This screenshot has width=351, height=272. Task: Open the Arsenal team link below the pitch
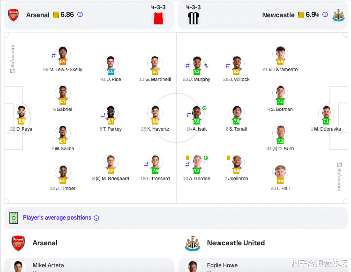click(45, 243)
